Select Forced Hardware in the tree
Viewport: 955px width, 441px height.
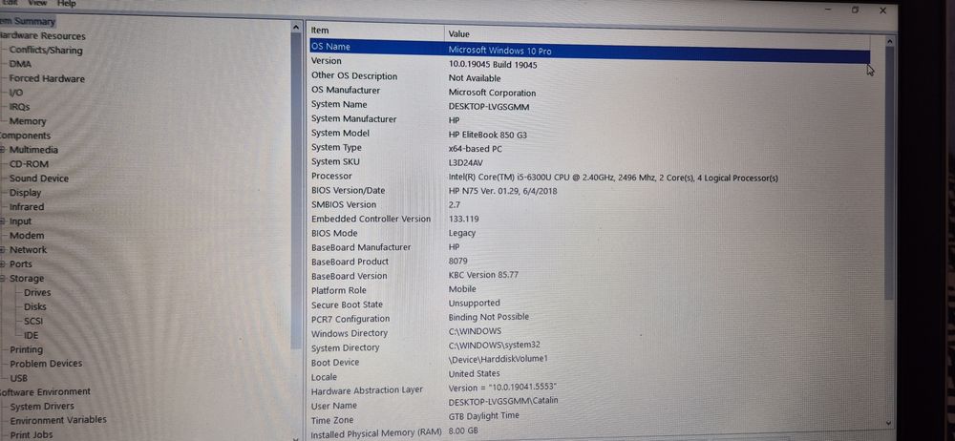point(47,78)
